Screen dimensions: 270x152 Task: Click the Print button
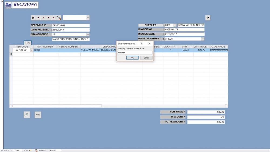(38, 115)
